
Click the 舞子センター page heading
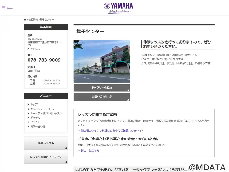90,31
